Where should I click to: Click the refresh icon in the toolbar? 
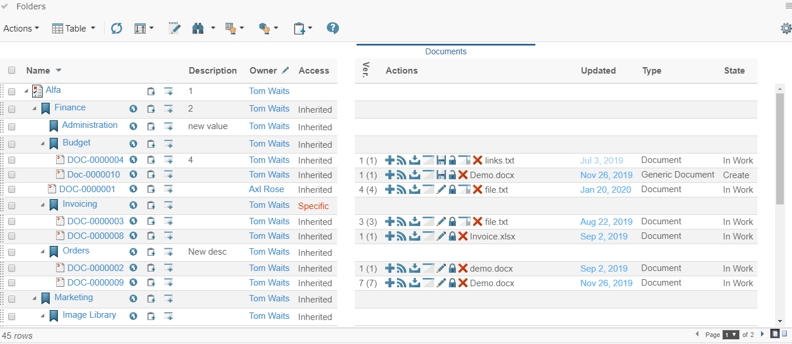[x=116, y=29]
